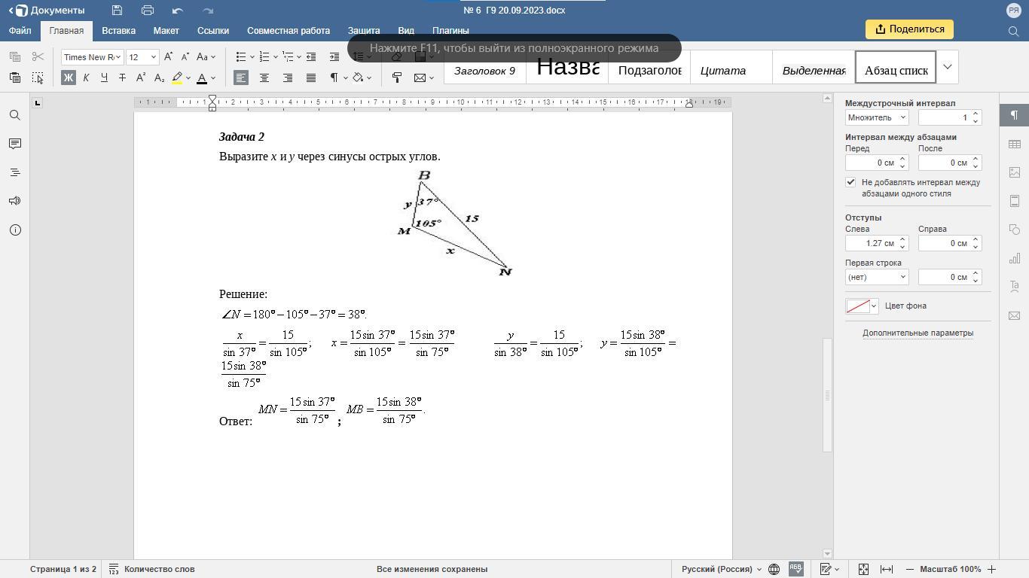The width and height of the screenshot is (1029, 578).
Task: Click the Поделиться button
Action: pyautogui.click(x=909, y=29)
